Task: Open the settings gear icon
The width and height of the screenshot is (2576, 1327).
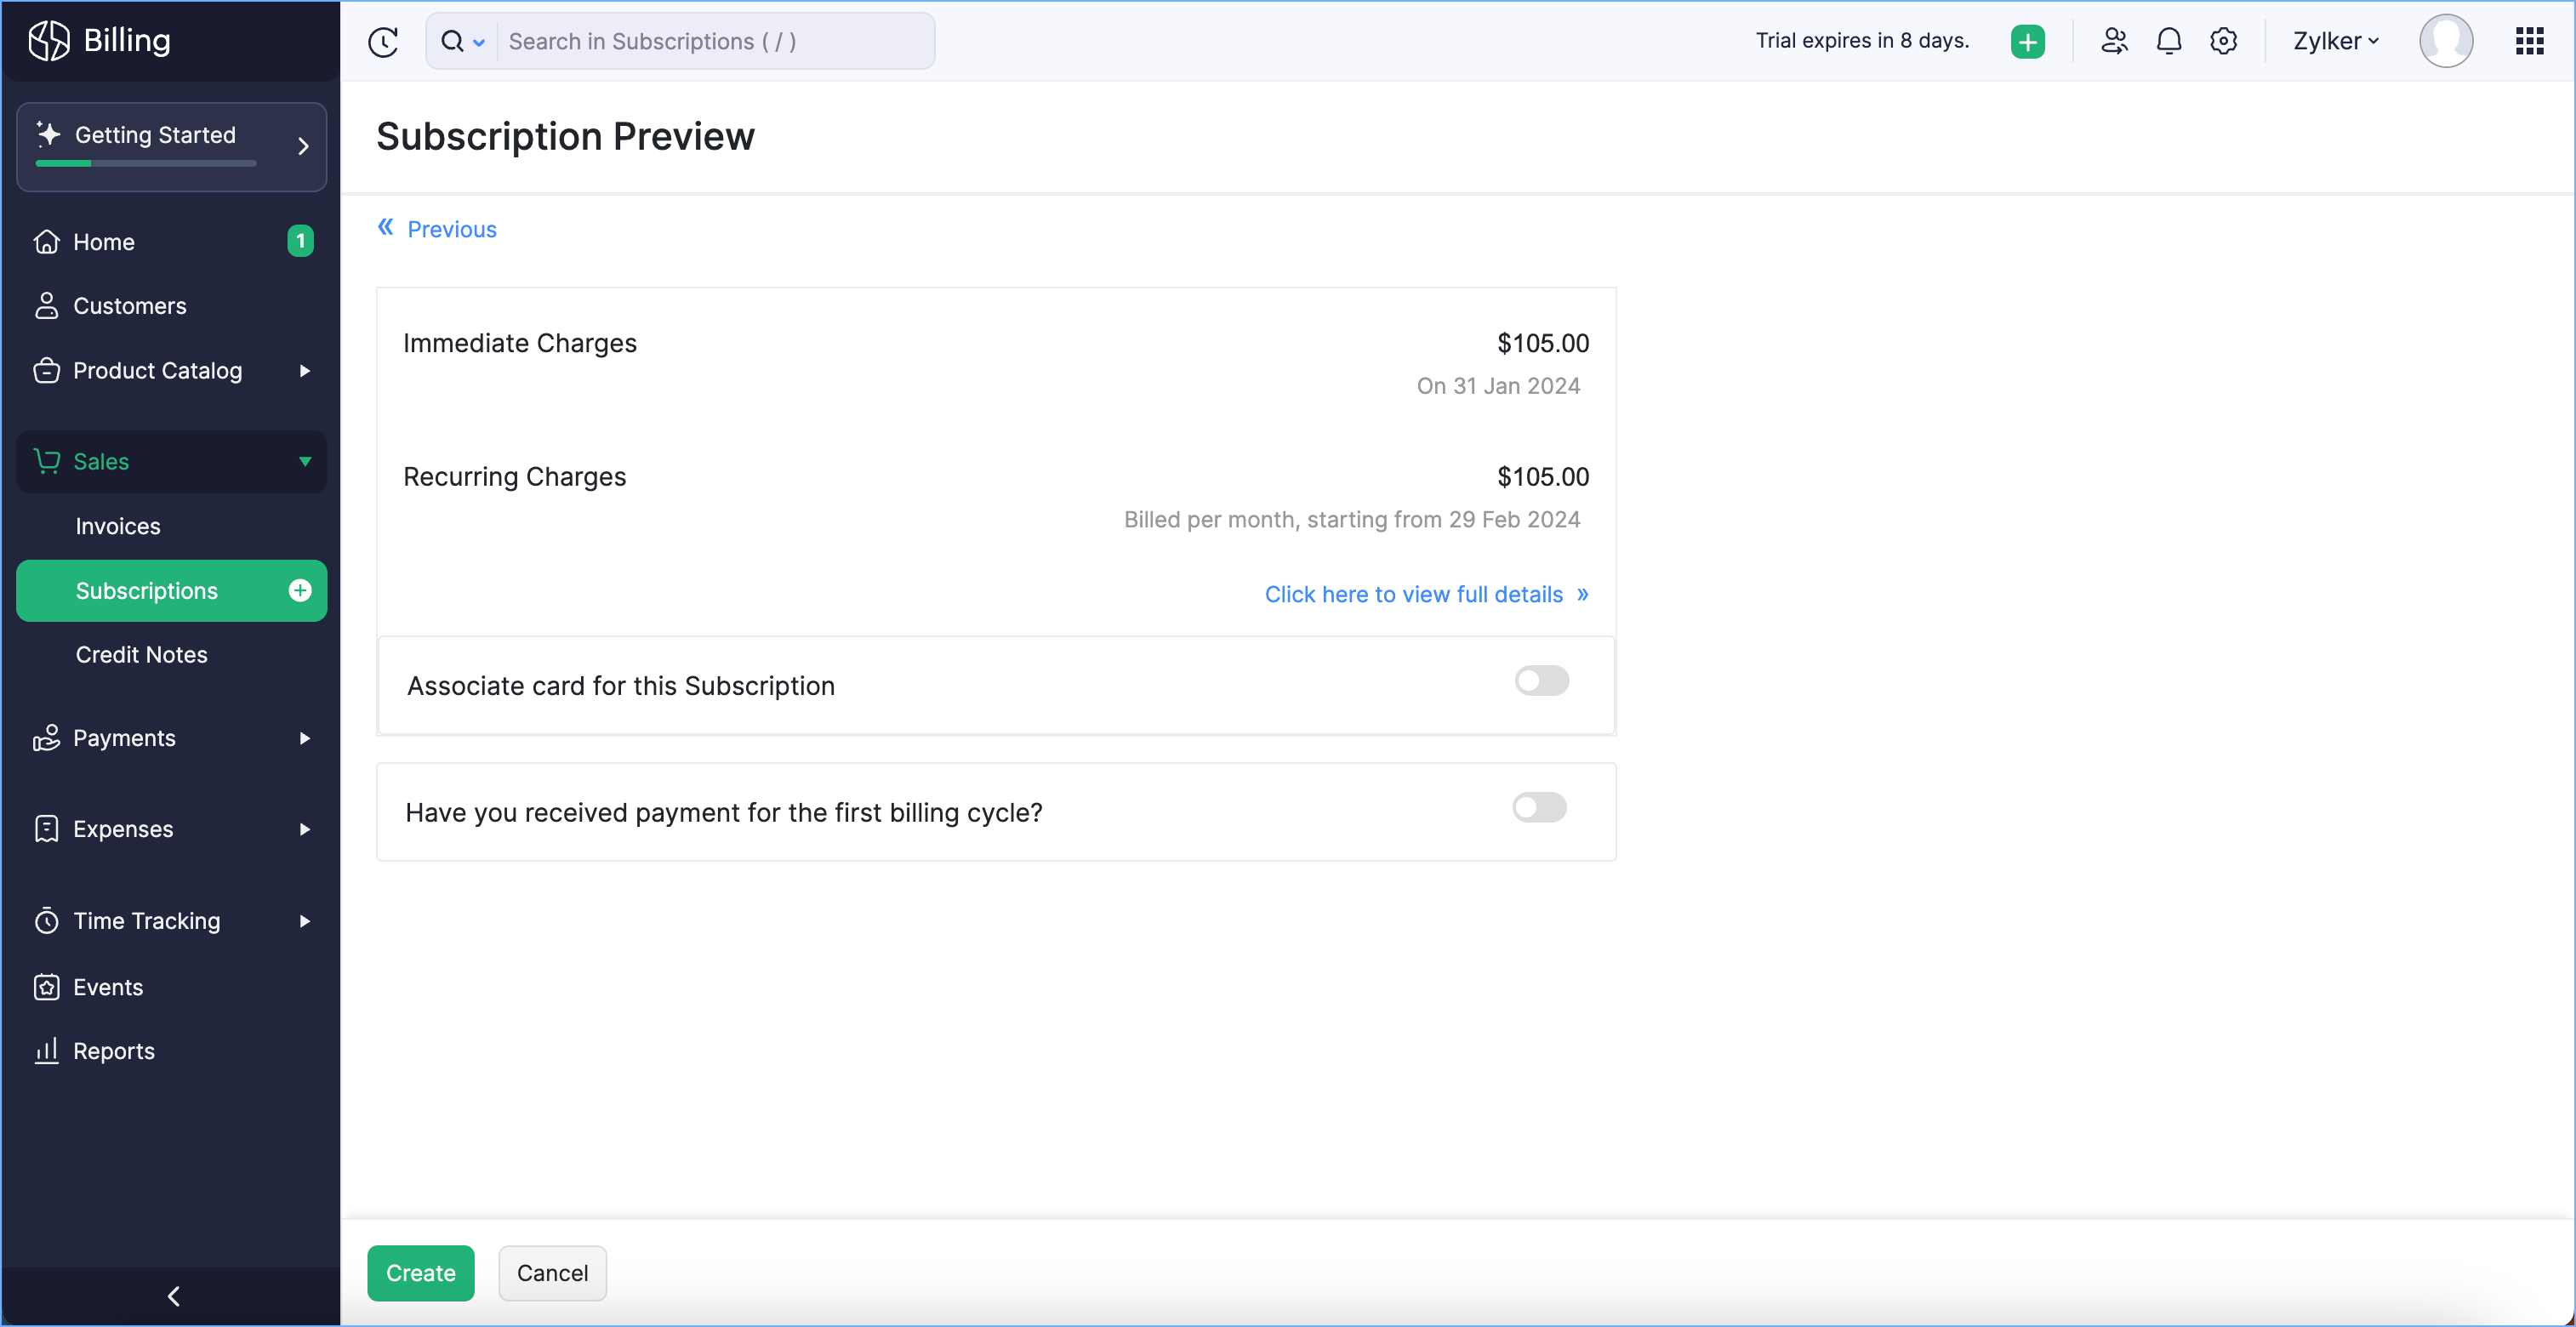Action: 2223,41
